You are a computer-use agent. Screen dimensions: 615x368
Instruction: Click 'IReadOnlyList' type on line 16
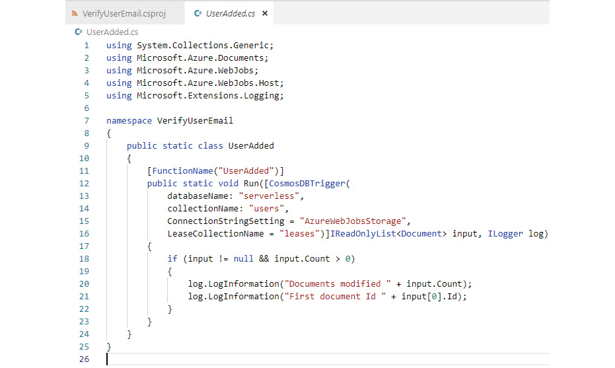(363, 234)
